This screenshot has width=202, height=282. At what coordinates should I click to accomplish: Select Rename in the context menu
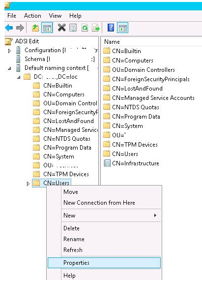point(74,239)
